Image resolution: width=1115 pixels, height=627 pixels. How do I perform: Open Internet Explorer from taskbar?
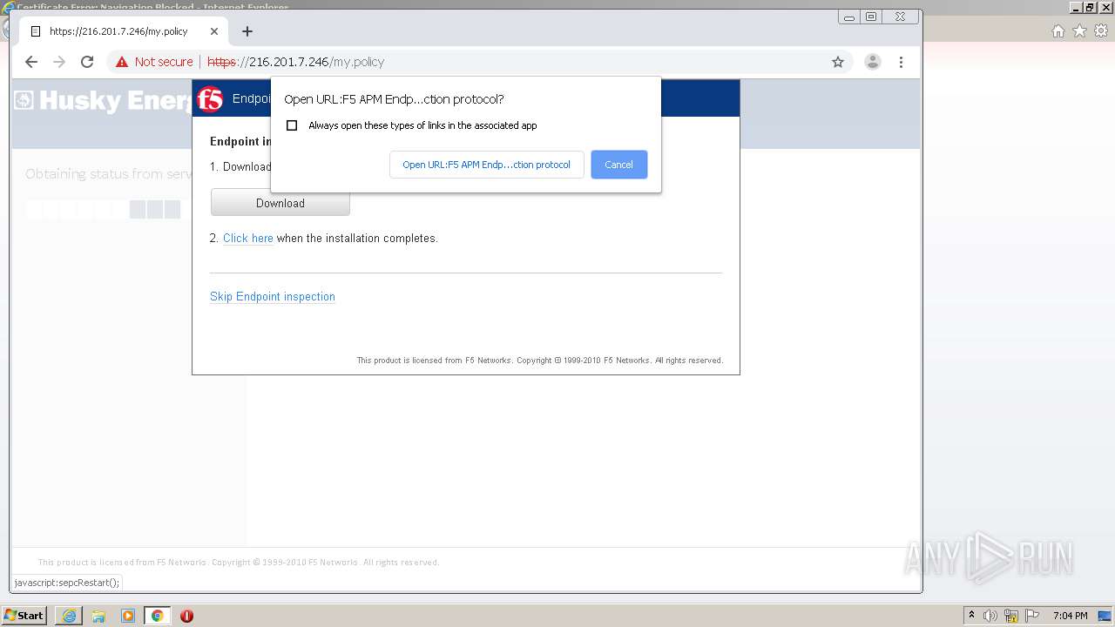pos(69,616)
